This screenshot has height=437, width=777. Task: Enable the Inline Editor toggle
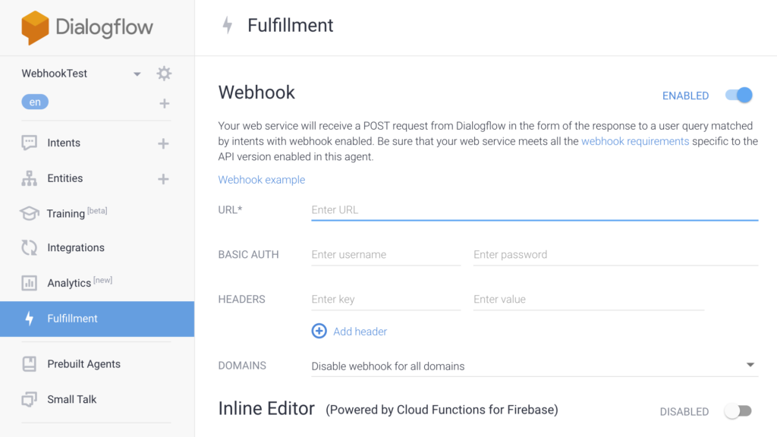738,411
